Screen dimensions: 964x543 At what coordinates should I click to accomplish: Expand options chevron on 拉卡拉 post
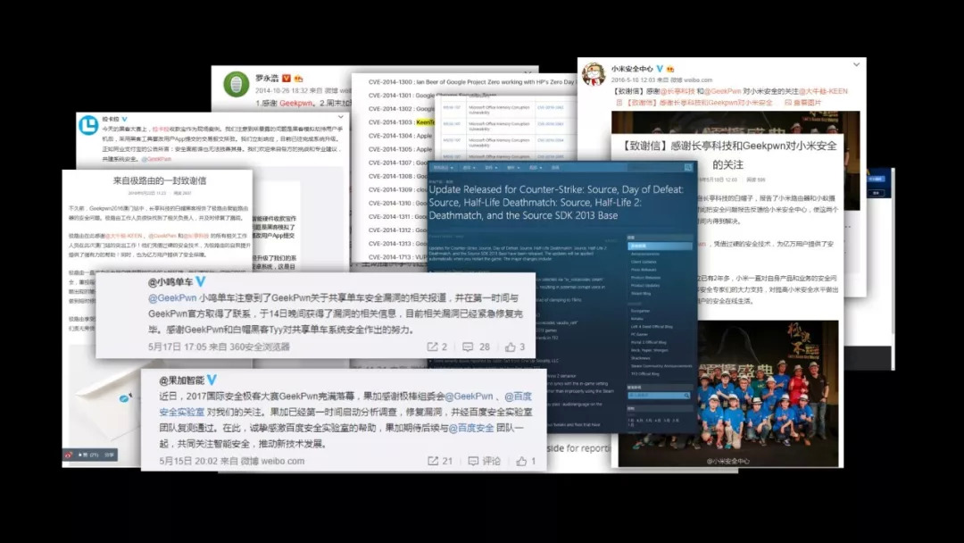[x=341, y=116]
